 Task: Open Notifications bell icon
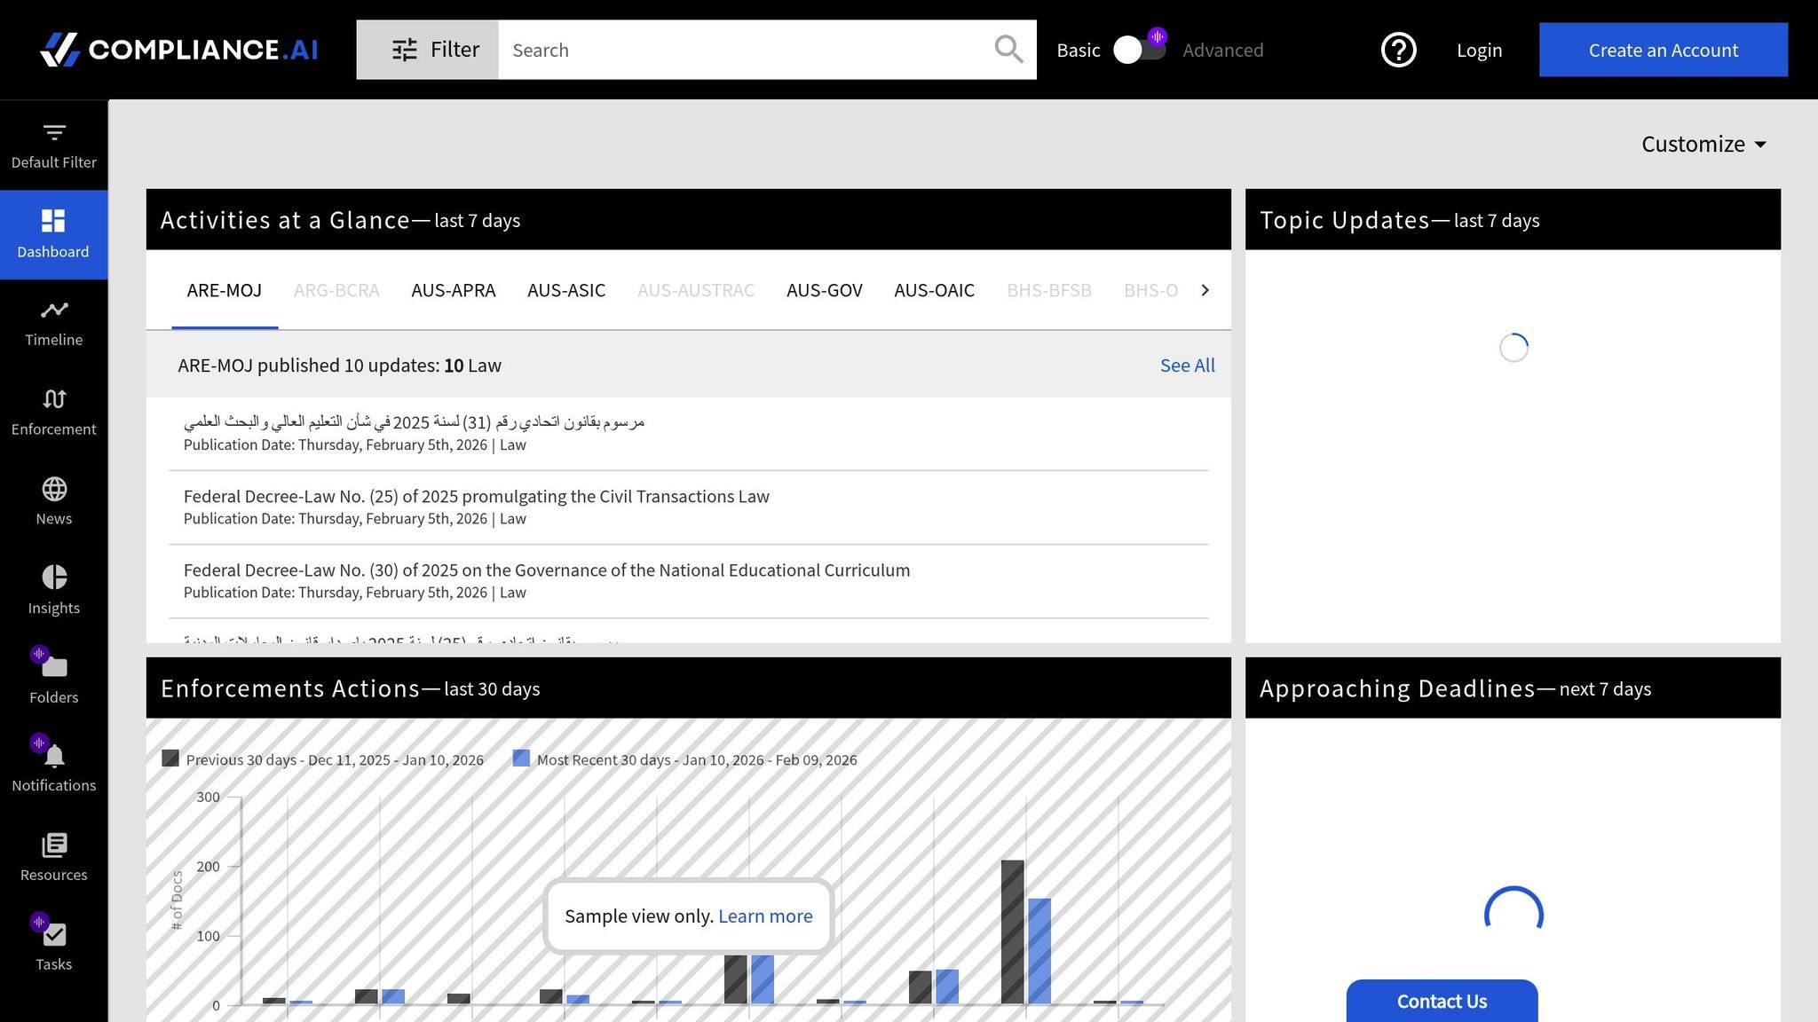click(x=54, y=756)
